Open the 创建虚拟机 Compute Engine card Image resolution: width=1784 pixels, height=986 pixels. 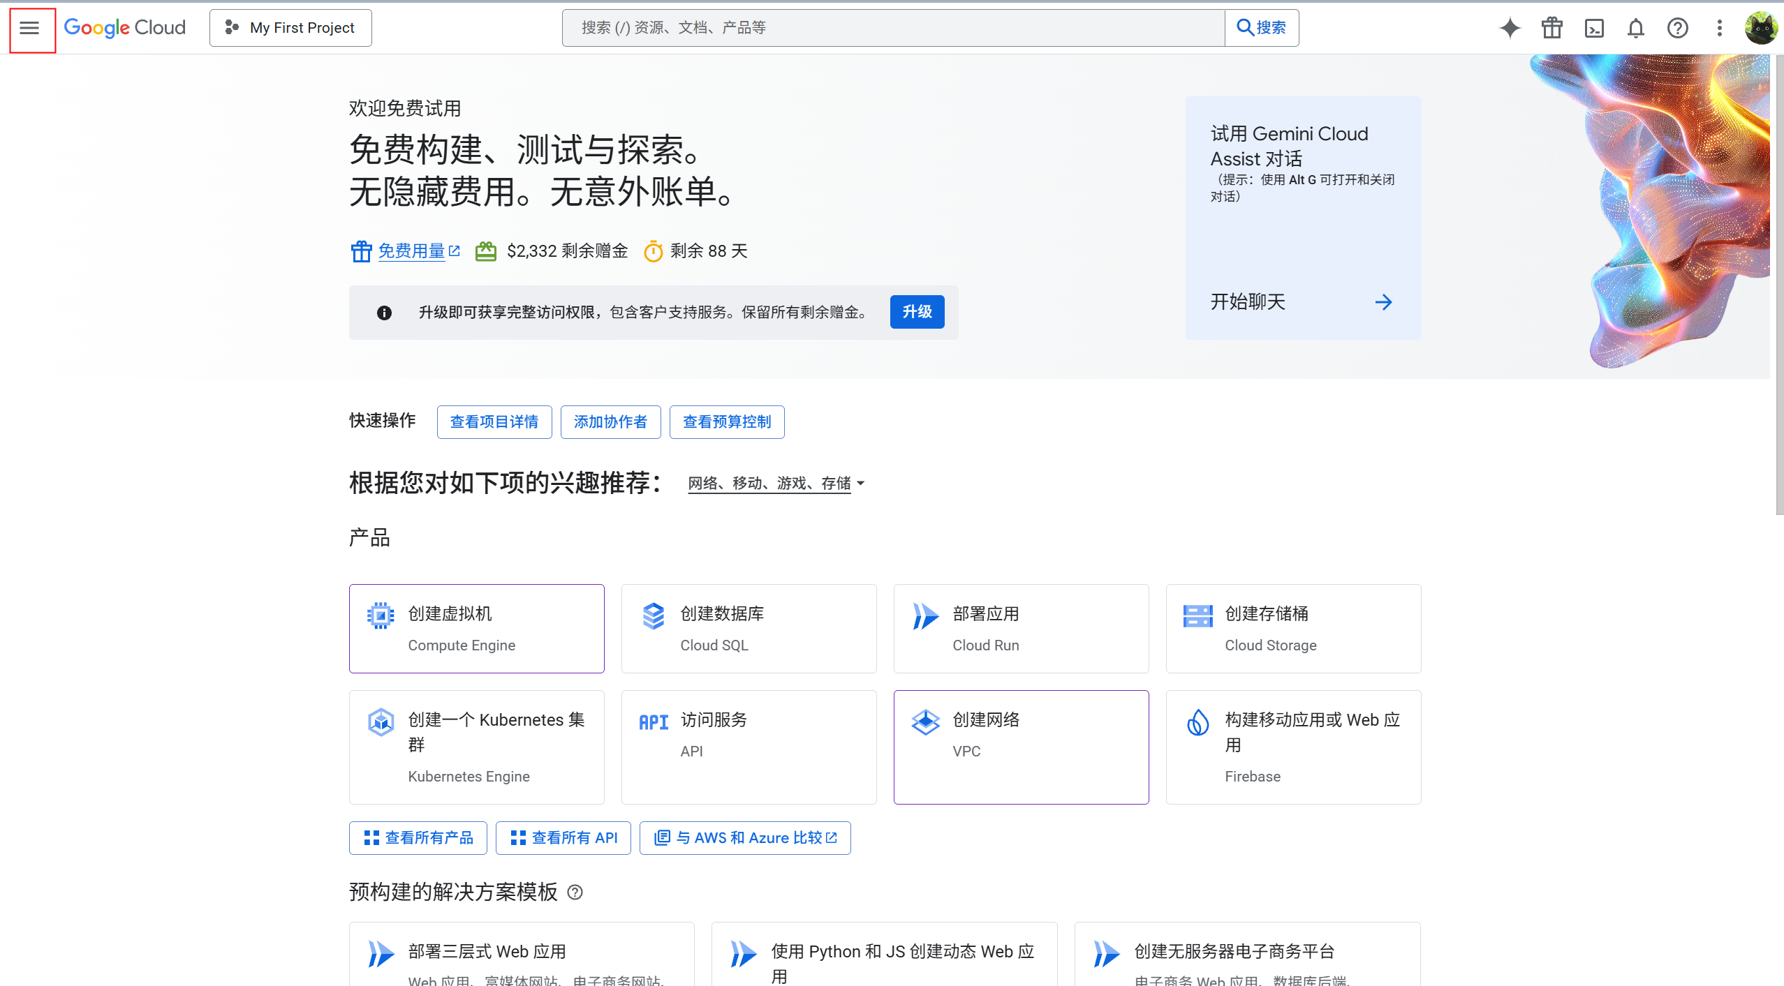[476, 628]
